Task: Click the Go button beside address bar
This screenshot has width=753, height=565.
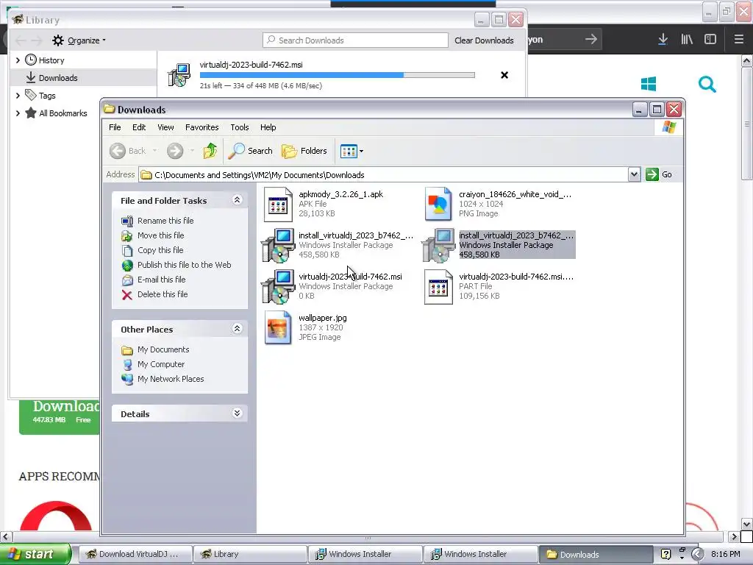Action: 659,174
